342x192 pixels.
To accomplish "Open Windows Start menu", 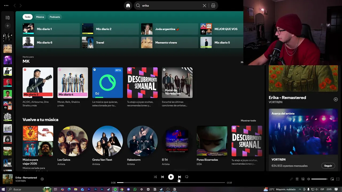I will point(3,189).
